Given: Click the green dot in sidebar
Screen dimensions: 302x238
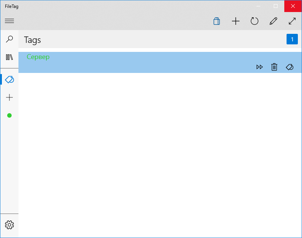Looking at the screenshot, I should click(9, 115).
